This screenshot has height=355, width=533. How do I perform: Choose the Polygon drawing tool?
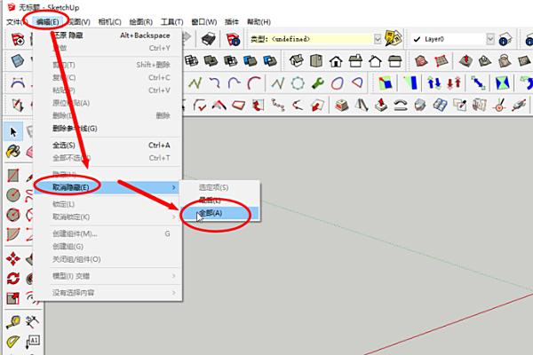click(13, 215)
